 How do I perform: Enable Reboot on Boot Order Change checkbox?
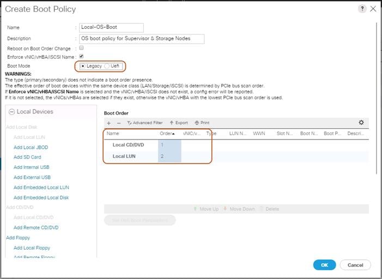pos(81,48)
